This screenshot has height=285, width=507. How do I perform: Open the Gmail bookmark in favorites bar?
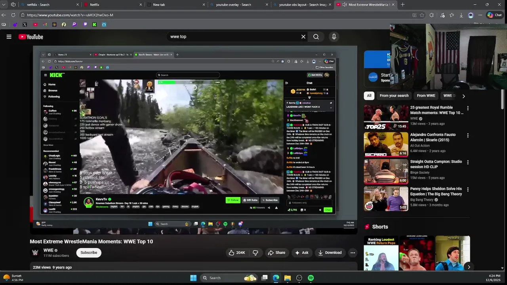tap(45, 25)
